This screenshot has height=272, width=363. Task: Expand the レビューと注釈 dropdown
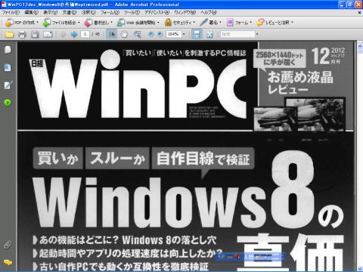[x=293, y=23]
